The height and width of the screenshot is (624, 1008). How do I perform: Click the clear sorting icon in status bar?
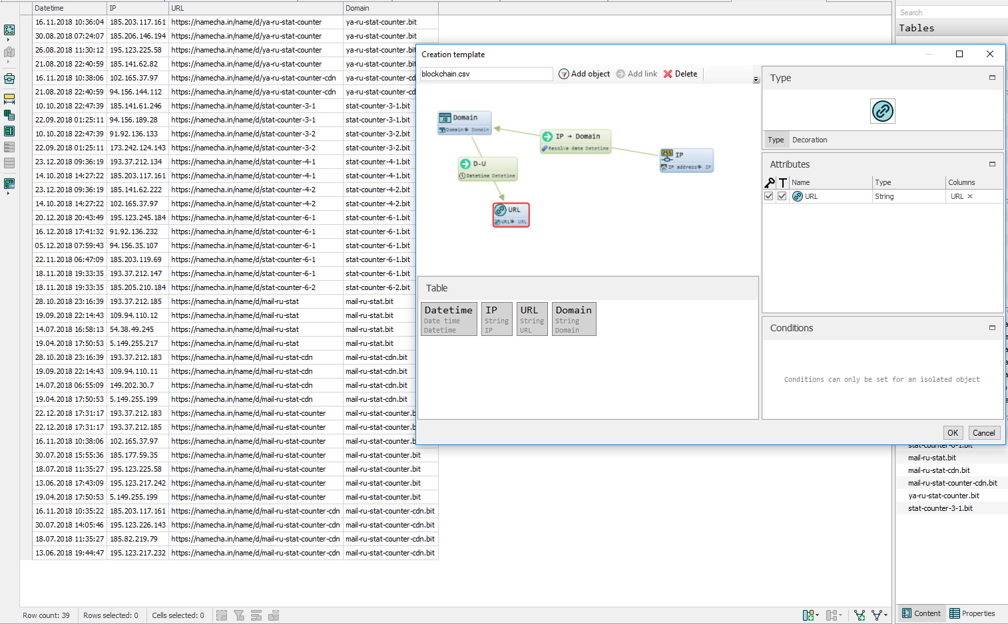tap(256, 615)
